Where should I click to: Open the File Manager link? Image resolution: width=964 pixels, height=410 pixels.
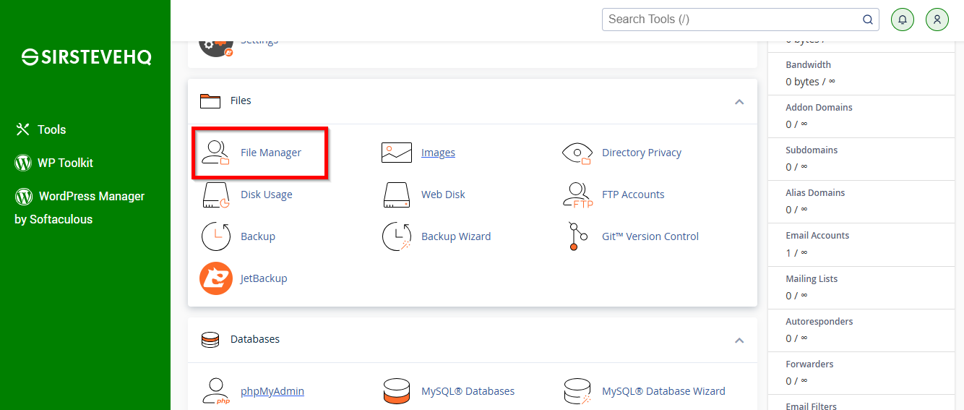(271, 153)
